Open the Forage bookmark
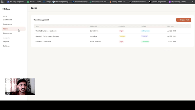This screenshot has height=110, width=195. click(47, 2)
